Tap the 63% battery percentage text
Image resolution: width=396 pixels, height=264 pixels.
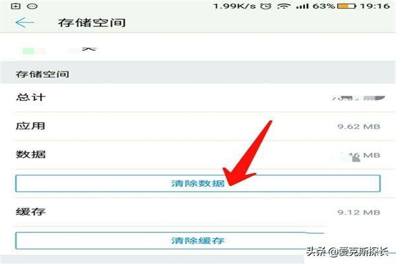click(x=324, y=6)
